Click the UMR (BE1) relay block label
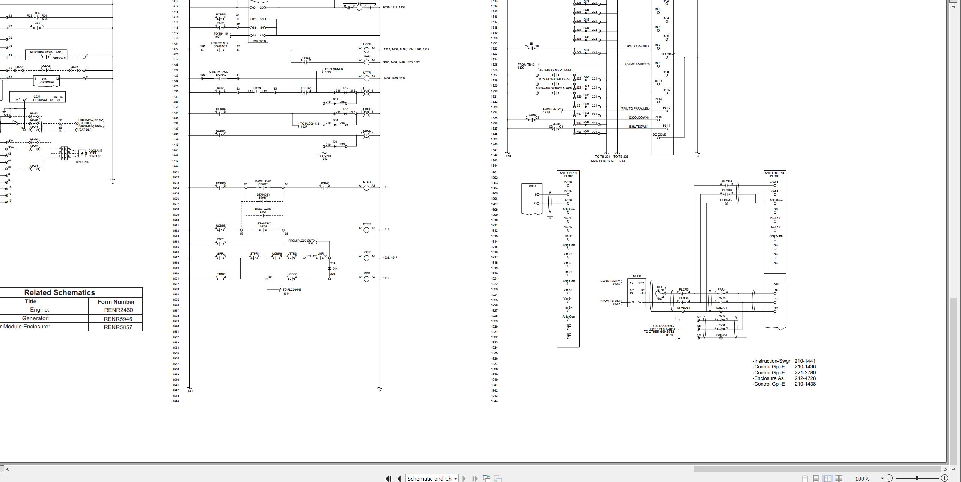This screenshot has width=961, height=482. [x=259, y=41]
